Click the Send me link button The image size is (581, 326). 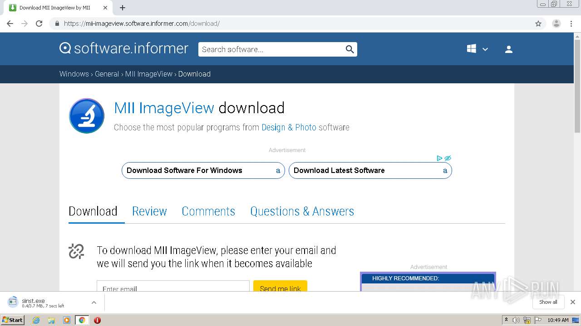tap(280, 286)
